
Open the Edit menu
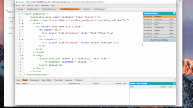click(23, 6)
